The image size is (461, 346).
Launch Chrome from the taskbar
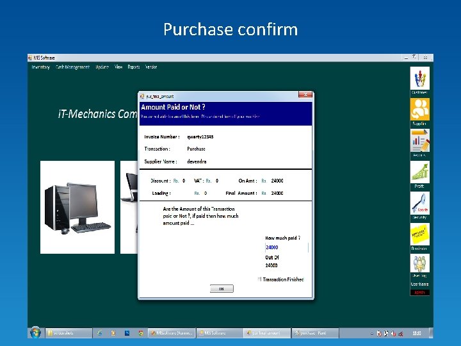click(x=141, y=333)
